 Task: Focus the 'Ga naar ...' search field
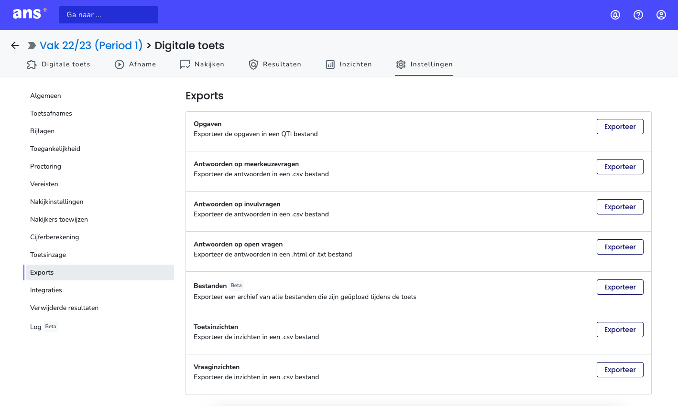[x=109, y=15]
